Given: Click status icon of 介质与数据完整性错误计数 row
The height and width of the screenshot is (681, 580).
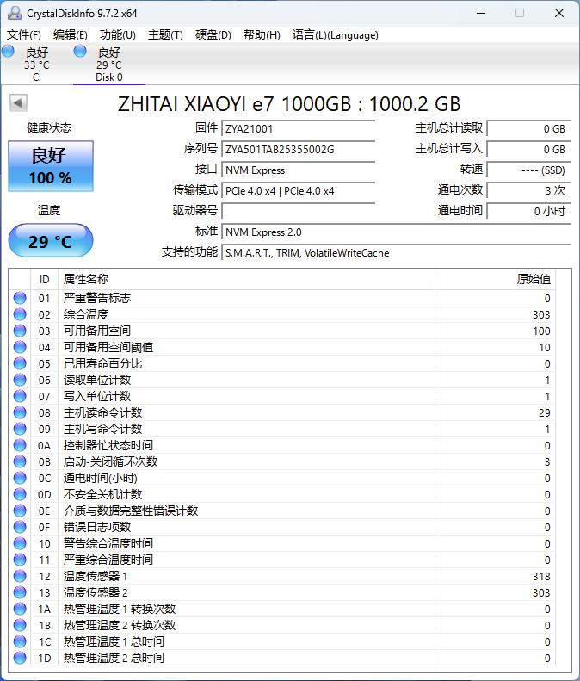Looking at the screenshot, I should tap(20, 511).
